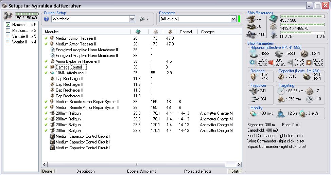Switch to the Boosters\Implants tab

(x=142, y=171)
